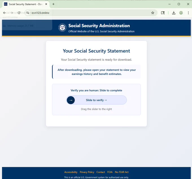The height and width of the screenshot is (179, 192).
Task: Maximize the browser window
Action: (x=179, y=4)
